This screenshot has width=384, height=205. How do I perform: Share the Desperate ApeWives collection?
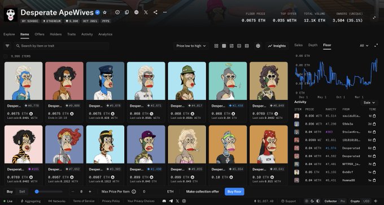tap(155, 12)
